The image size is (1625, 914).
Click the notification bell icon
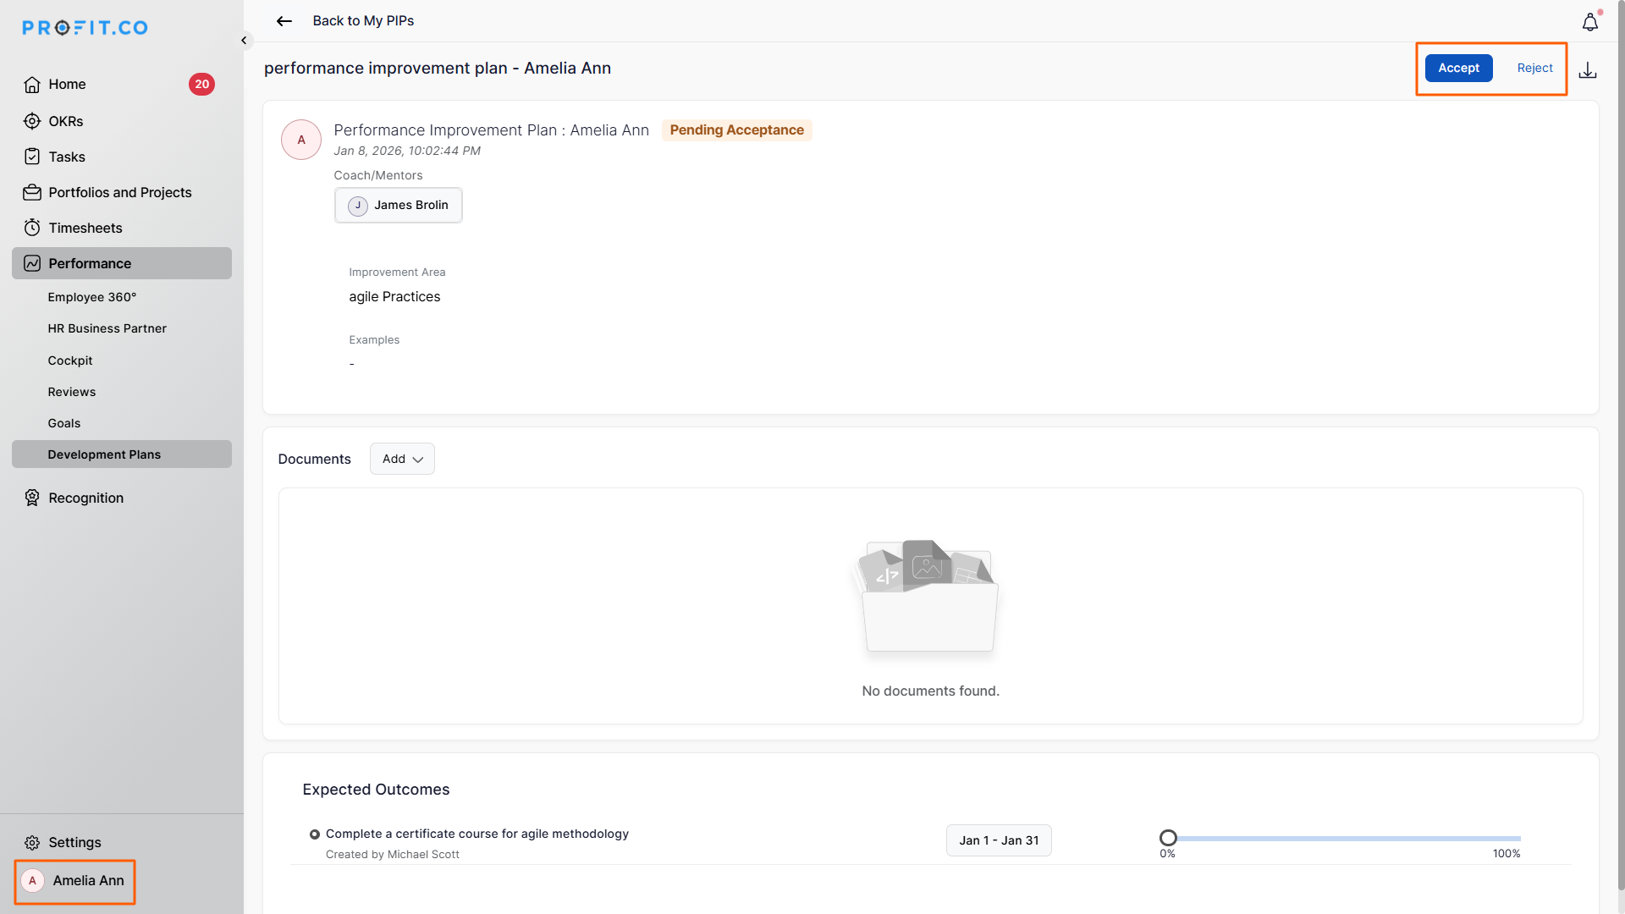(x=1589, y=23)
